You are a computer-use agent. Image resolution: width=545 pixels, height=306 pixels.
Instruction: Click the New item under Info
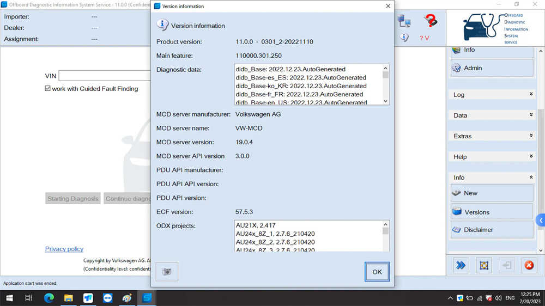click(x=492, y=193)
